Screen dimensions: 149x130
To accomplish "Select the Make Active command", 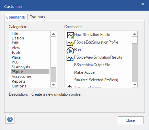I will coord(84,72).
